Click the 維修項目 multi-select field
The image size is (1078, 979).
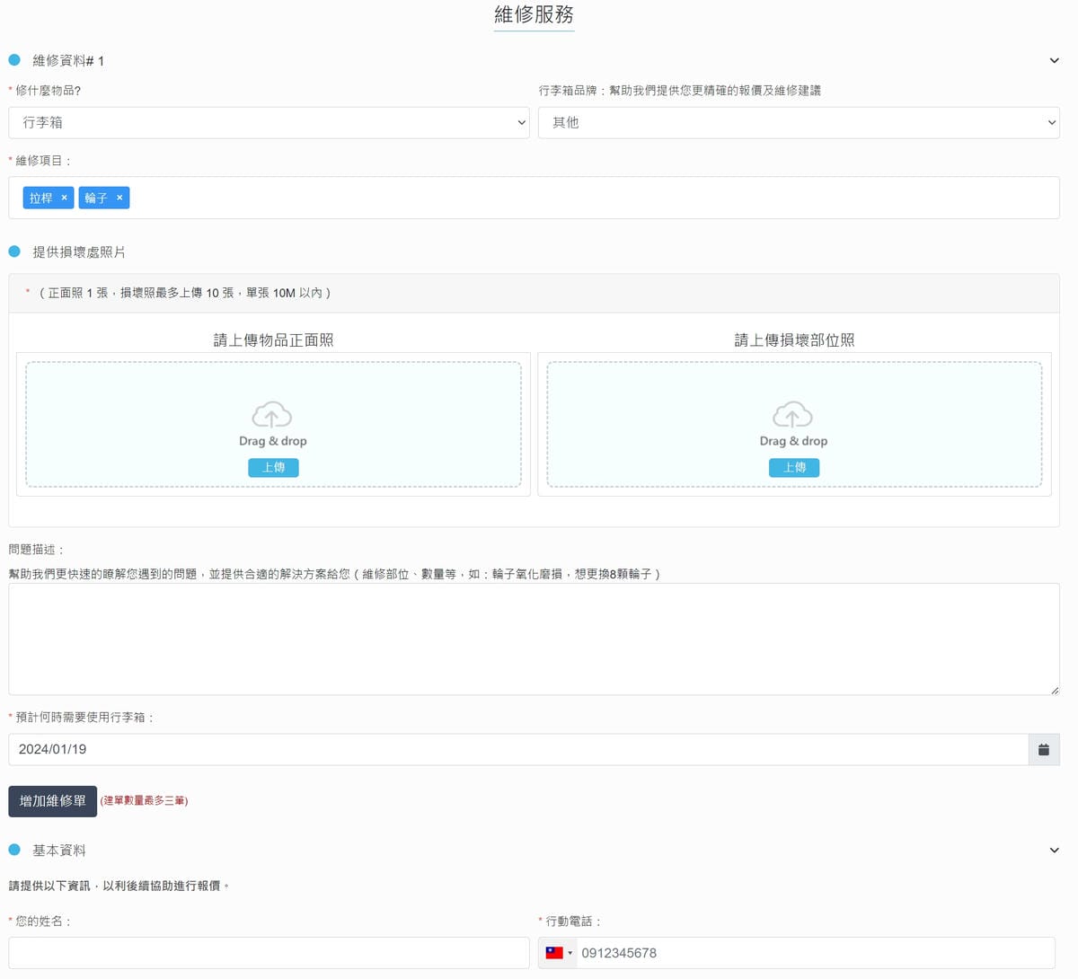(534, 198)
